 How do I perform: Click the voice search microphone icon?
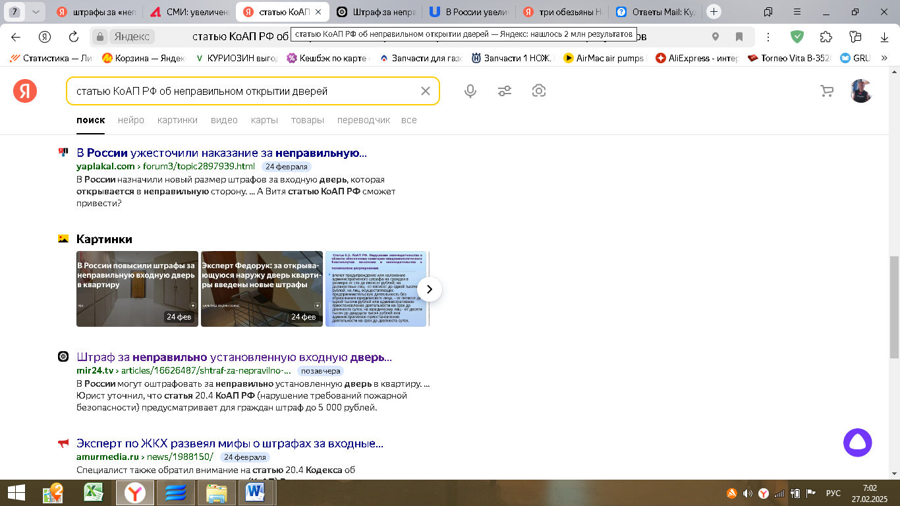coord(470,91)
